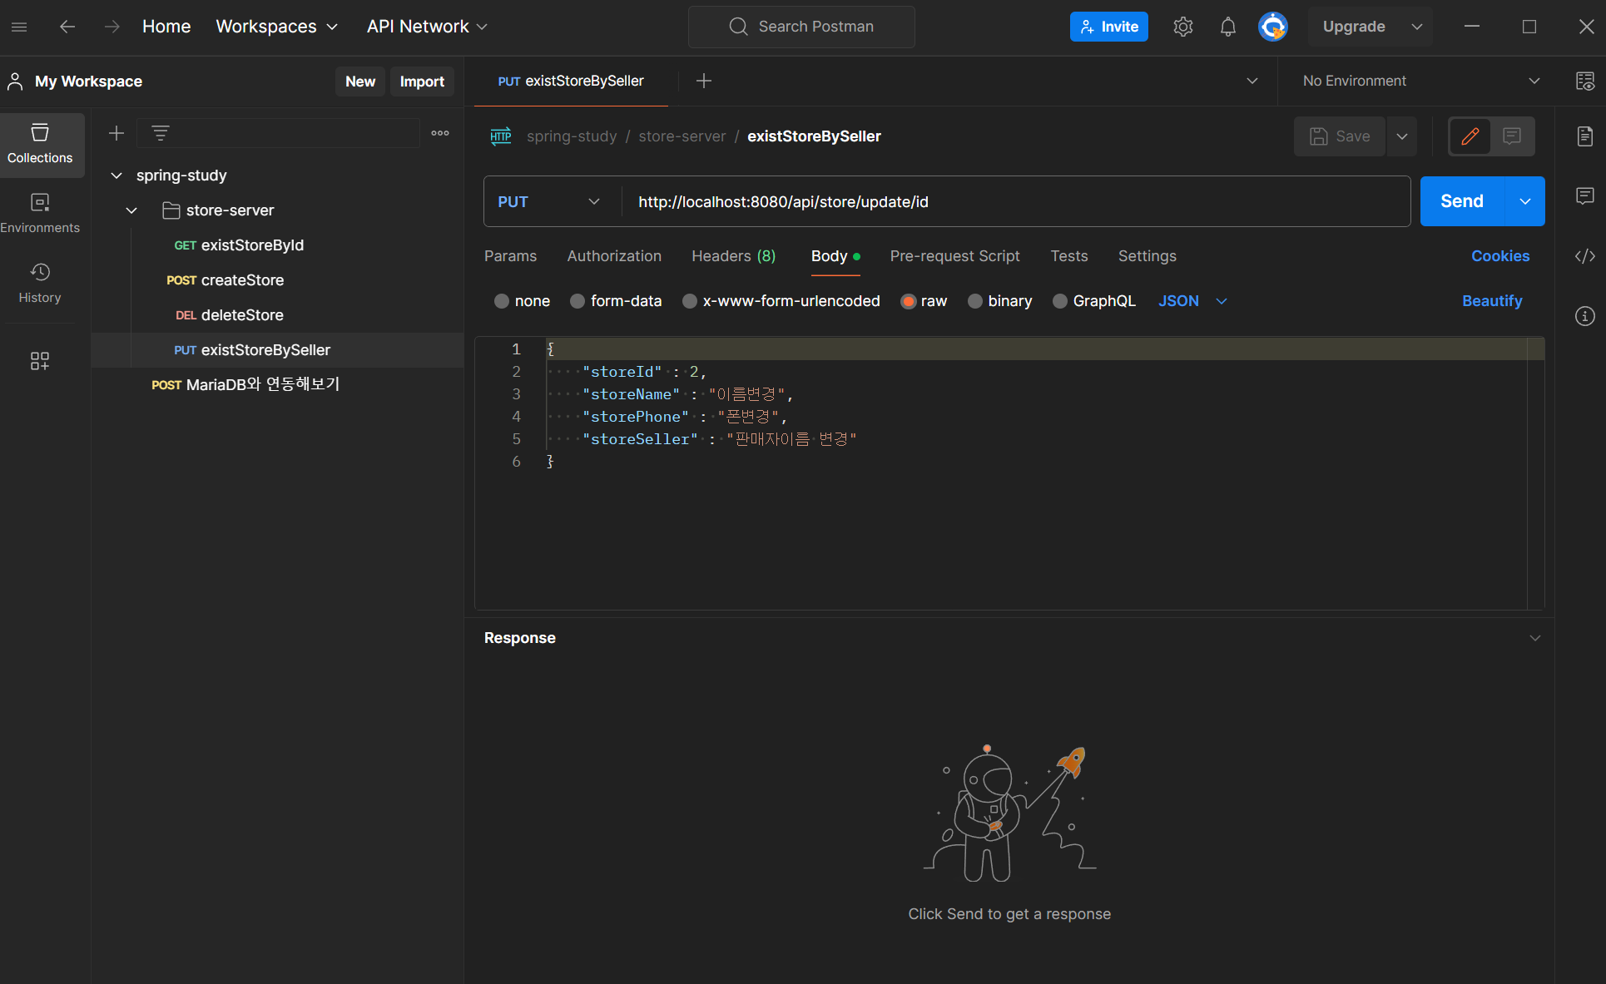Open the History sidebar panel
This screenshot has width=1606, height=984.
tap(40, 283)
